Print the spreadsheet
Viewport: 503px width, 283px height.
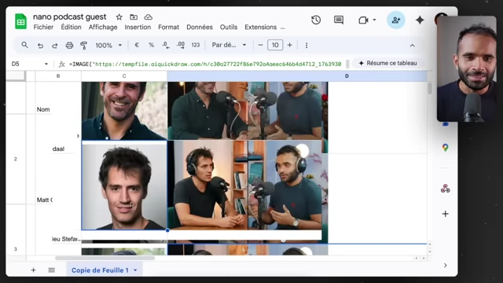(69, 46)
